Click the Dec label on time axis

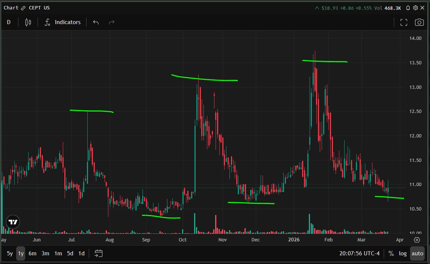coord(255,240)
